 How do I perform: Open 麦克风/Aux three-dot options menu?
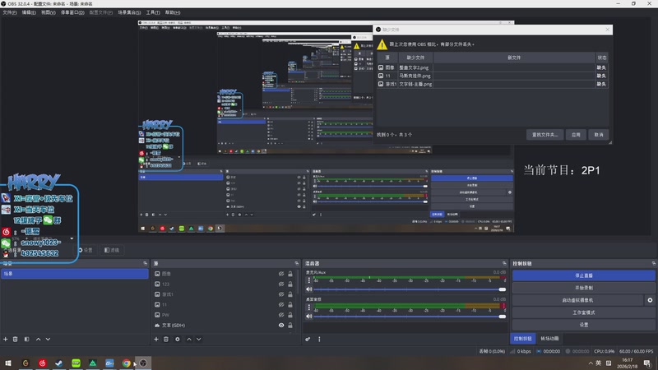pos(309,280)
